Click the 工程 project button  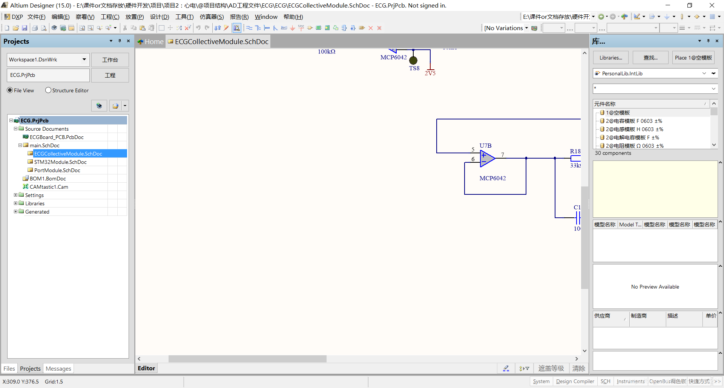pyautogui.click(x=110, y=75)
